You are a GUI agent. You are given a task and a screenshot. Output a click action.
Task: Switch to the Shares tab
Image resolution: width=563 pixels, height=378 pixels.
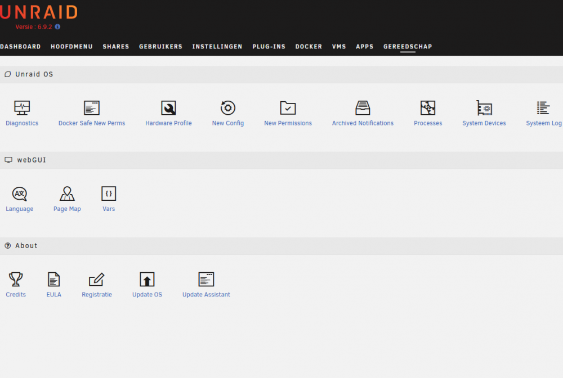tap(116, 47)
